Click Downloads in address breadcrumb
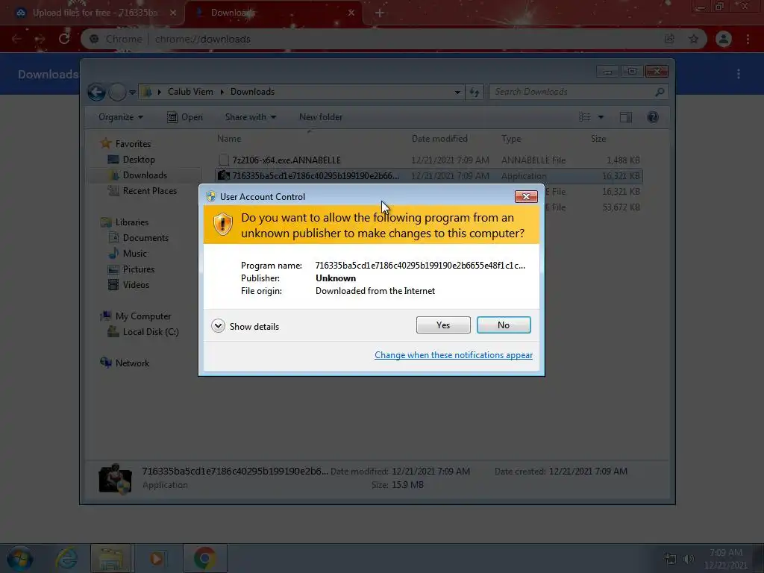Image resolution: width=764 pixels, height=573 pixels. click(252, 92)
